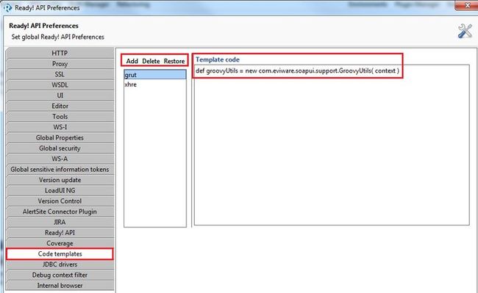The height and width of the screenshot is (293, 478).
Task: Switch to Global Properties tab
Action: (x=60, y=137)
